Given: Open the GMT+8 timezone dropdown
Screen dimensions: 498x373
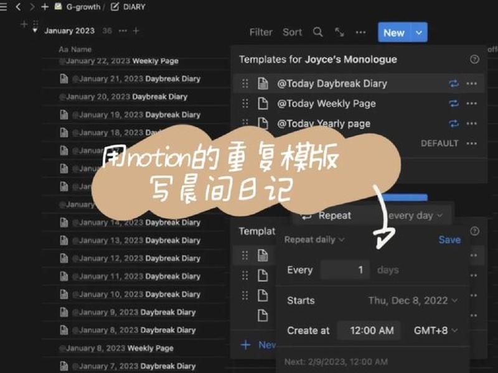Looking at the screenshot, I should [435, 331].
